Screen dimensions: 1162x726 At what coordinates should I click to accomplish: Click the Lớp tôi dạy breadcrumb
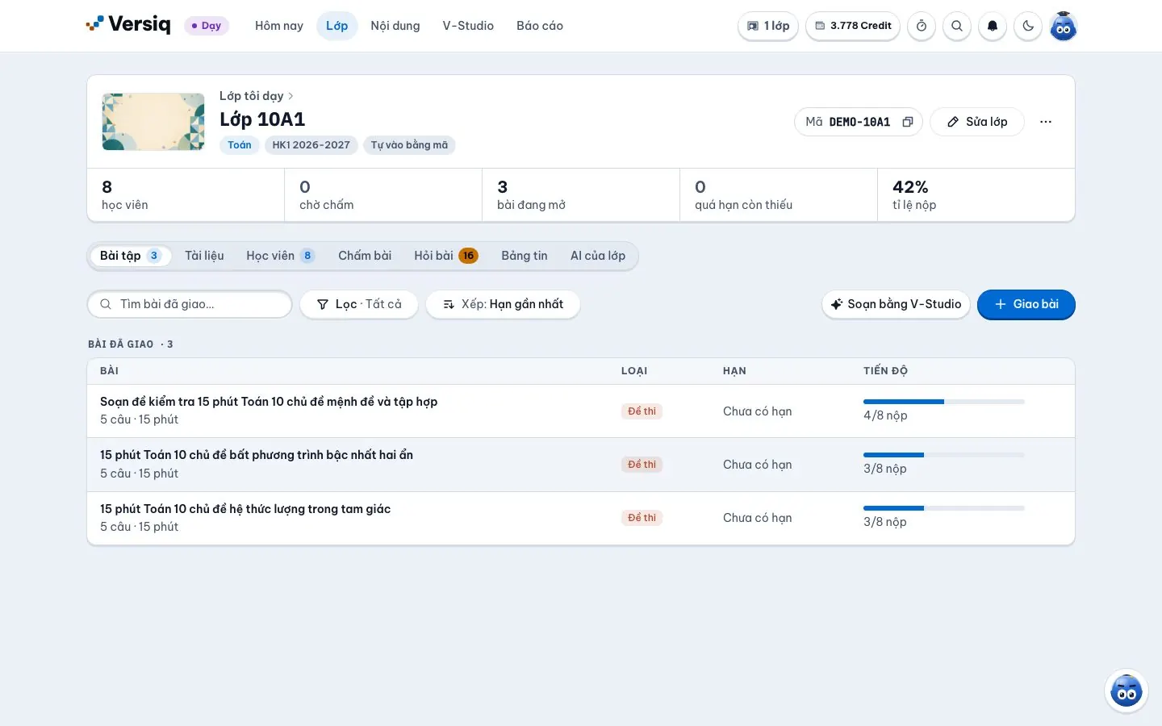coord(252,96)
